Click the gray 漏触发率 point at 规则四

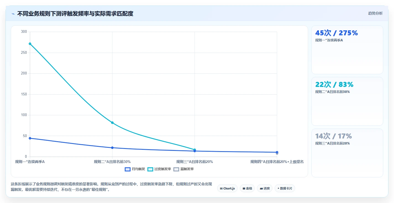tap(277, 154)
